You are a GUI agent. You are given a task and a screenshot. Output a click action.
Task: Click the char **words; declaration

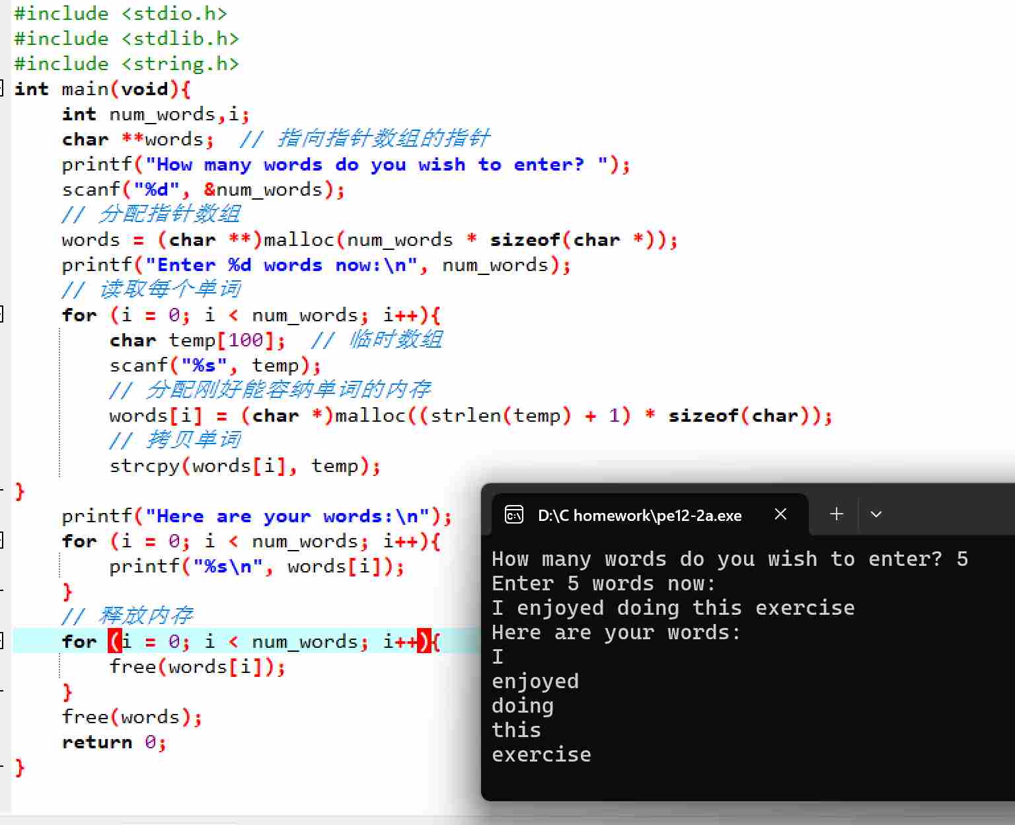click(x=138, y=139)
